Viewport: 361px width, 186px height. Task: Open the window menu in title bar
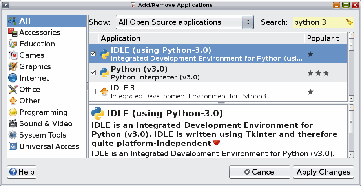(x=5, y=5)
